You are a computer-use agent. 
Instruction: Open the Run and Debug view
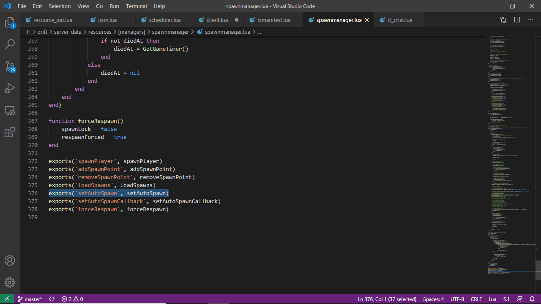[10, 89]
